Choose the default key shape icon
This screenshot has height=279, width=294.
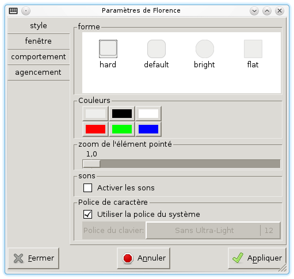(156, 49)
